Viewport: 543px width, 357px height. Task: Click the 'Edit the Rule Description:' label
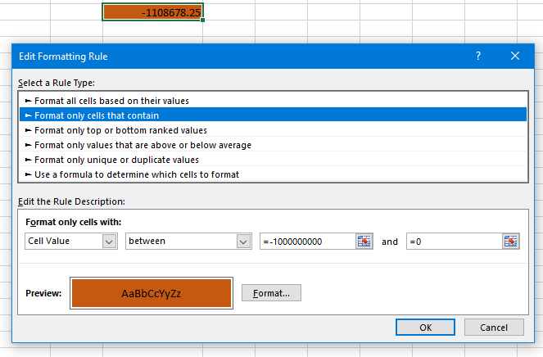click(71, 201)
